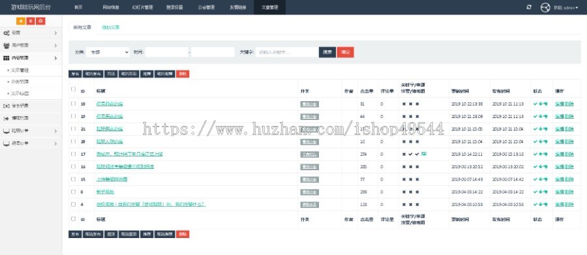Screen dimensions: 587x255
Task: Click the down-arrow status icon in row ID 21
Action: tap(540, 129)
